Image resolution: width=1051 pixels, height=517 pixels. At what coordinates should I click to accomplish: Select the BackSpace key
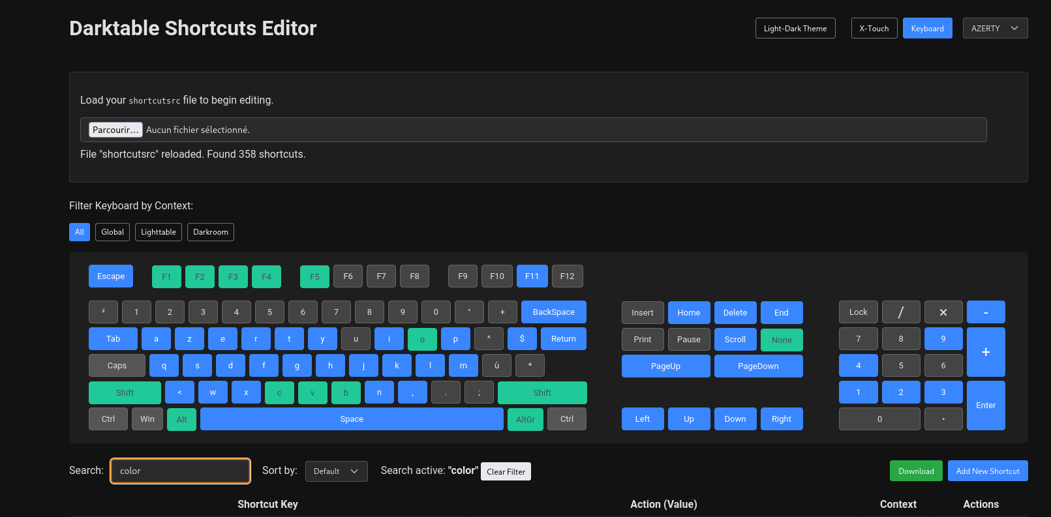[x=553, y=312]
